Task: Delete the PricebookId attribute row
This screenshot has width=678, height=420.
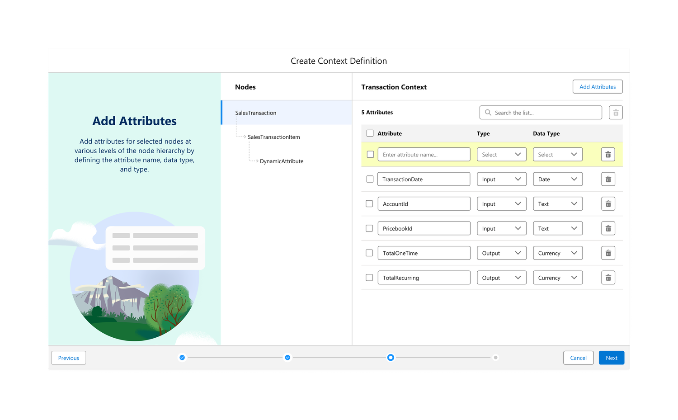Action: click(x=608, y=229)
